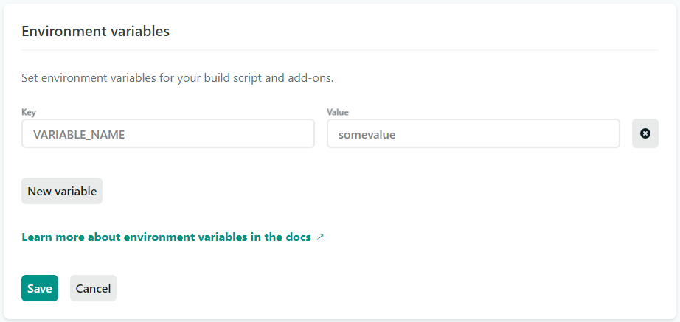Open Learn more about environment variables docs link

pyautogui.click(x=167, y=237)
